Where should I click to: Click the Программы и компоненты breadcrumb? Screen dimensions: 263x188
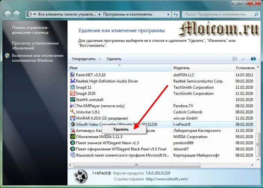128,14
